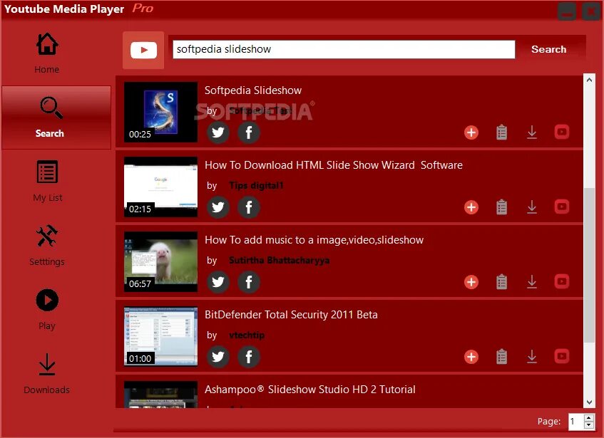Image resolution: width=604 pixels, height=438 pixels.
Task: Click the BitDefender video thumbnail
Action: point(160,336)
